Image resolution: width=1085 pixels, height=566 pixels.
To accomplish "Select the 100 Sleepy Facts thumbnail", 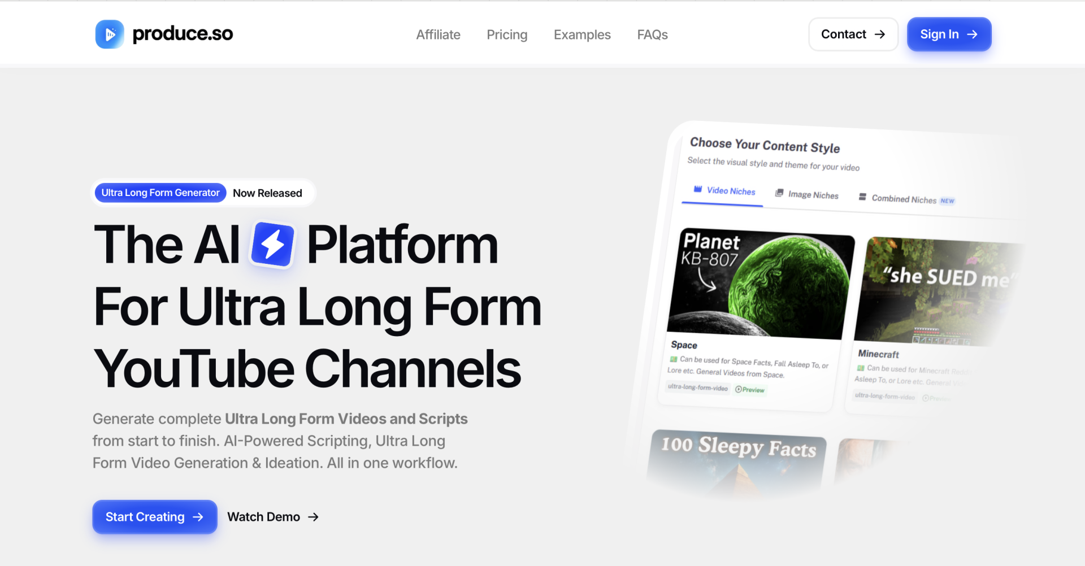I will [736, 464].
